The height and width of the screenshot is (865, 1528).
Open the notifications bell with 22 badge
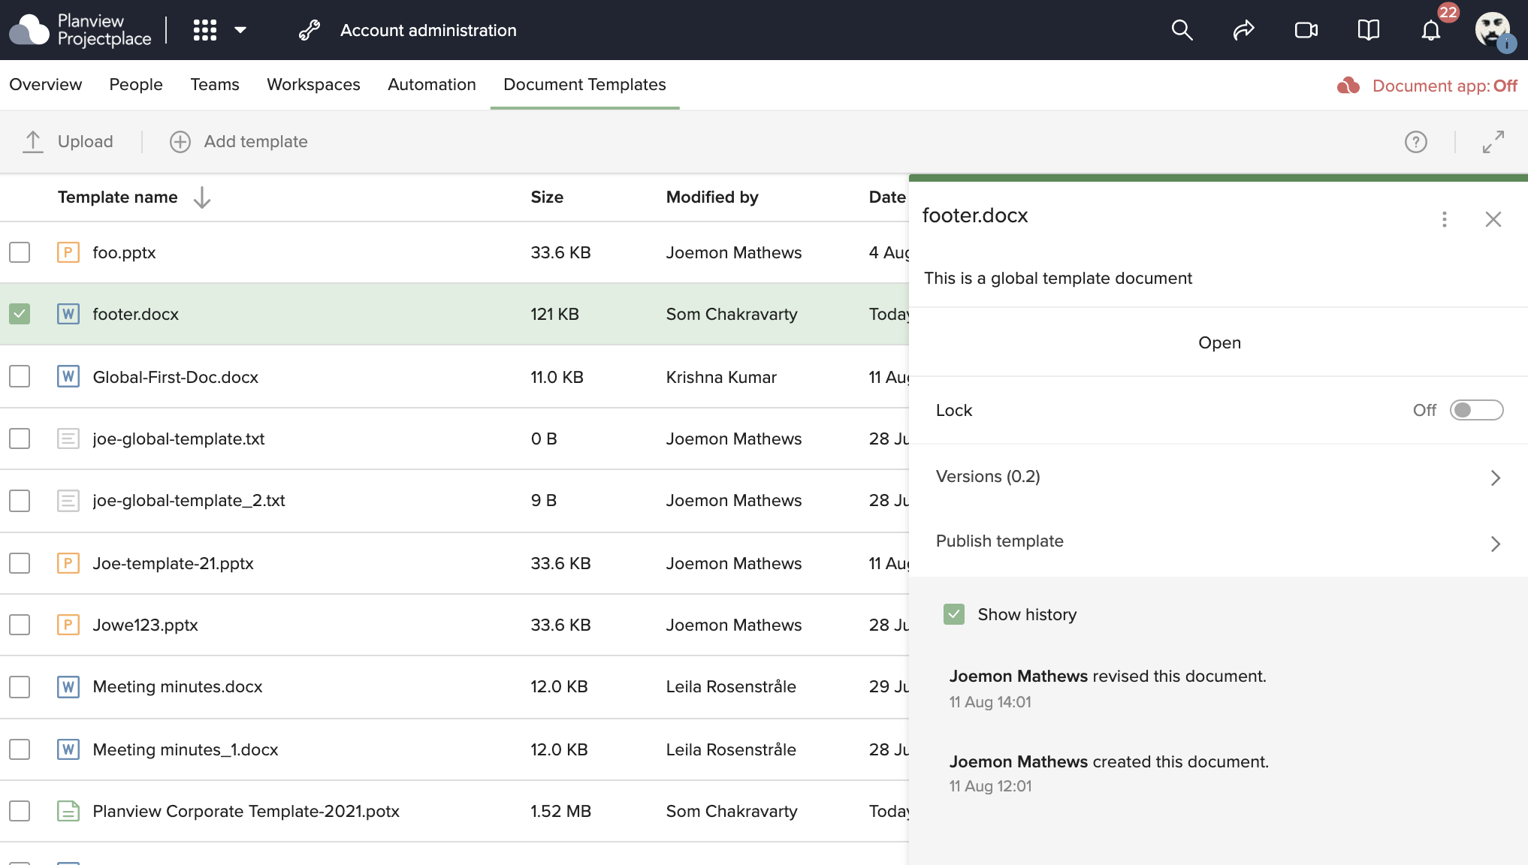click(1432, 30)
